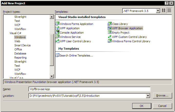Select the Windows Forms Application template icon

coord(57,24)
